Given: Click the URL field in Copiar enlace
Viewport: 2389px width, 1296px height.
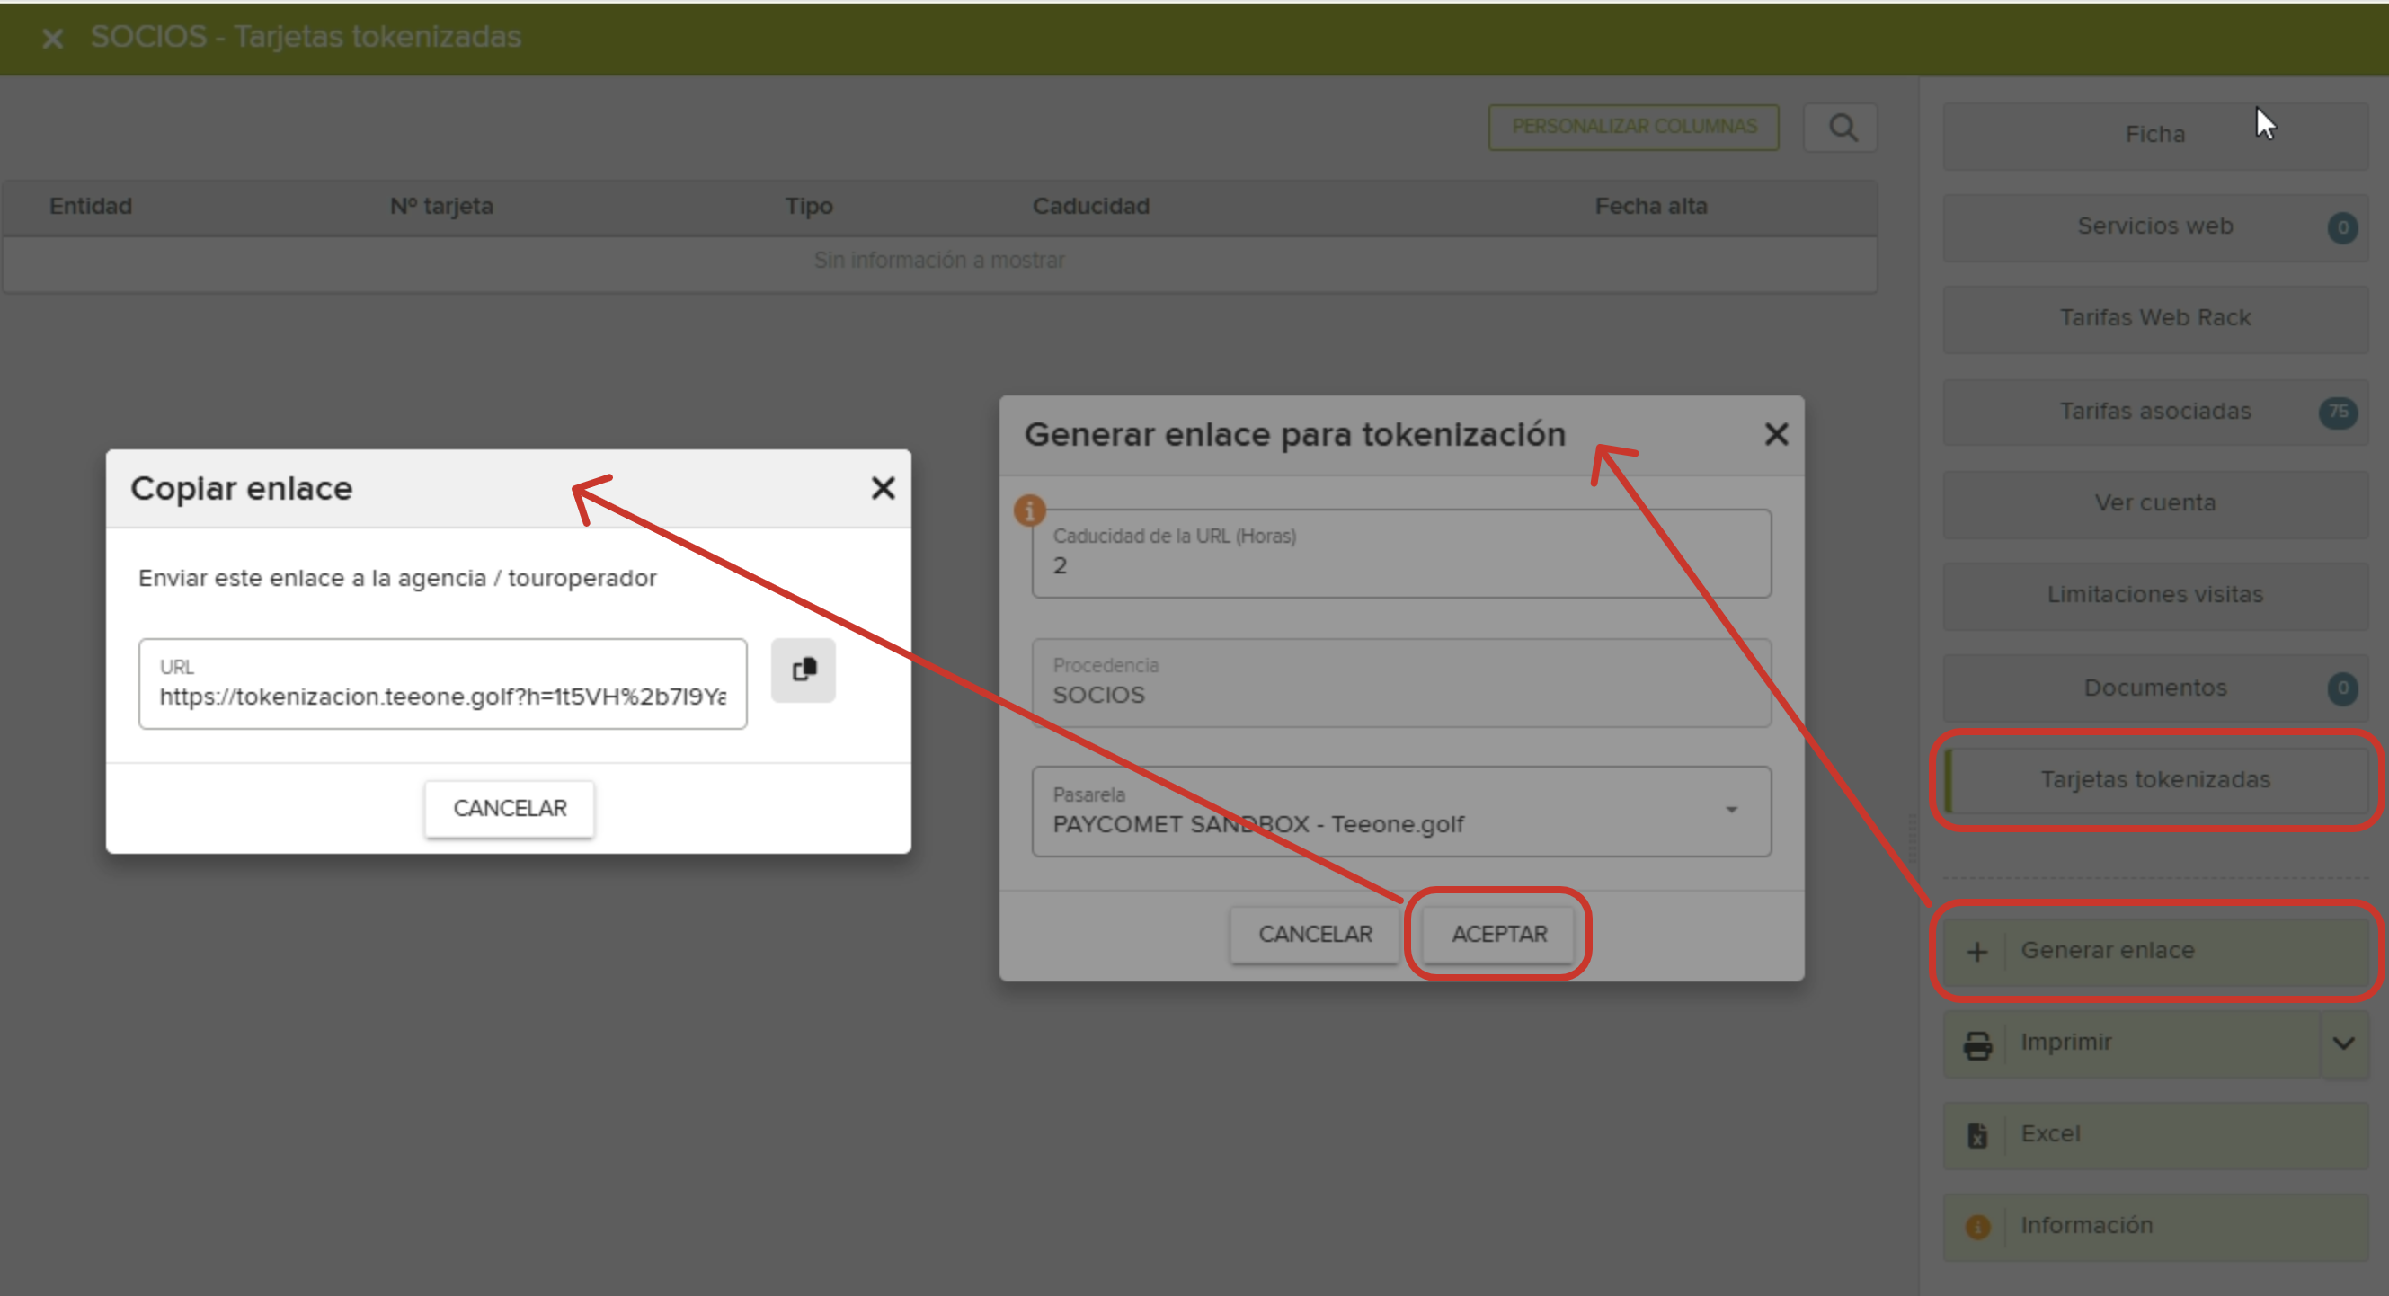Looking at the screenshot, I should tap(442, 684).
